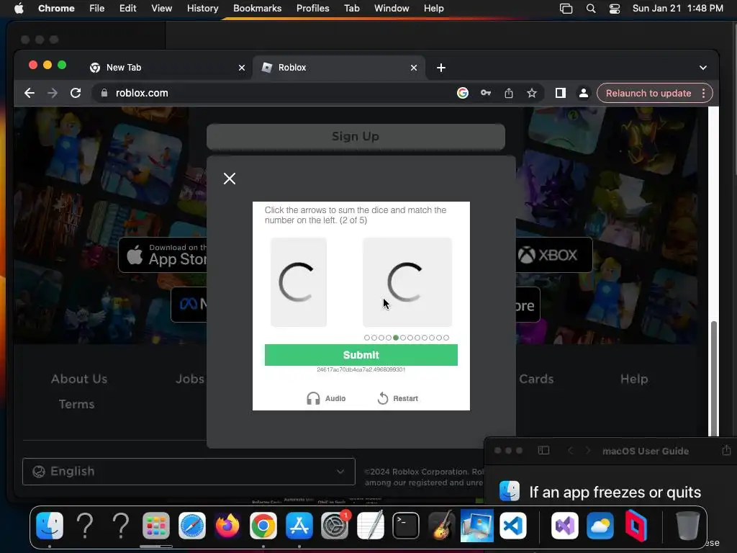Open App Store from the Dock

click(299, 526)
